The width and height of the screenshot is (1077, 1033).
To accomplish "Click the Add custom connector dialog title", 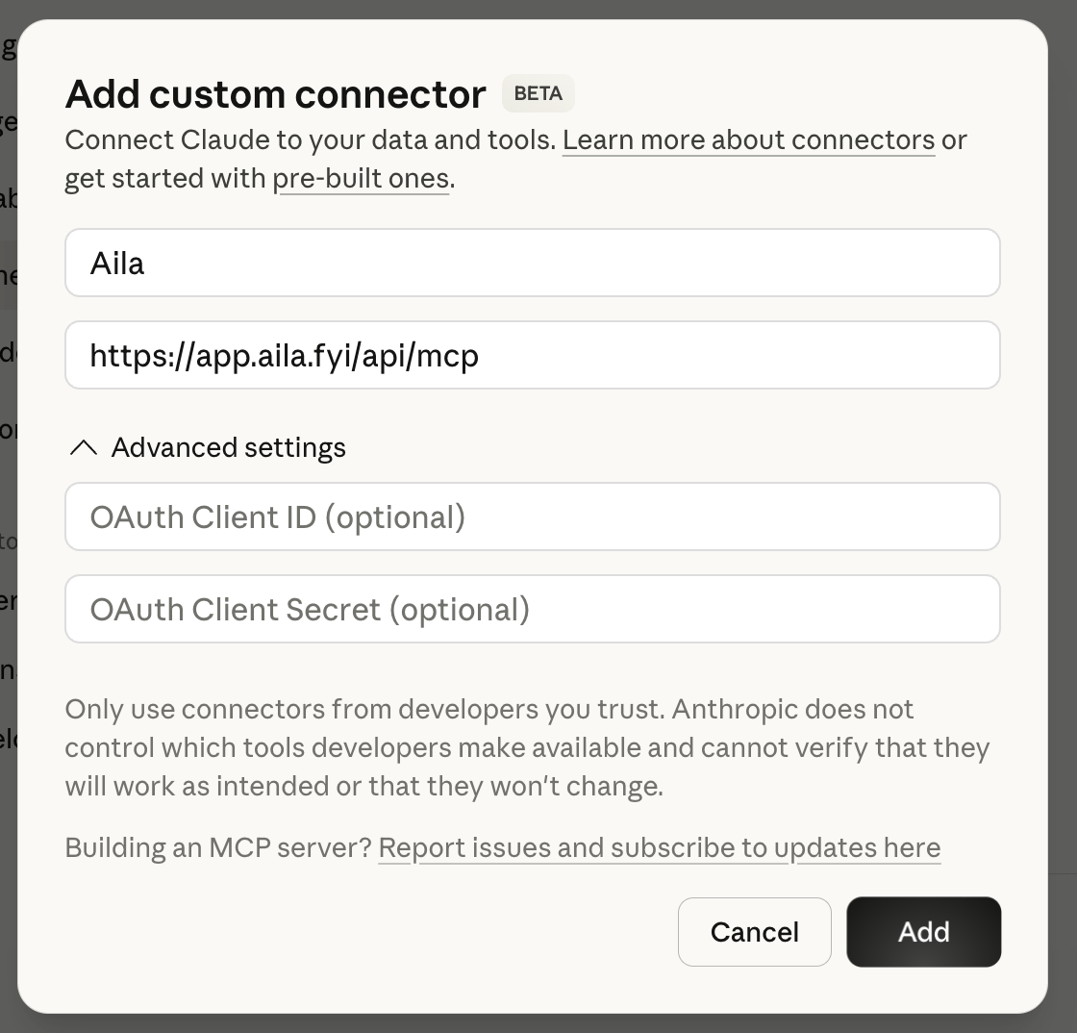I will click(275, 93).
